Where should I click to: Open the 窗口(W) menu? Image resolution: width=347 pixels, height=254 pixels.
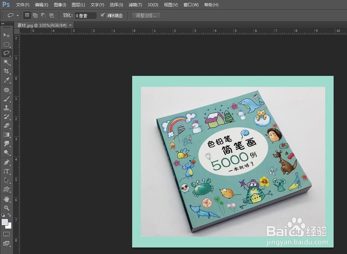click(x=191, y=5)
